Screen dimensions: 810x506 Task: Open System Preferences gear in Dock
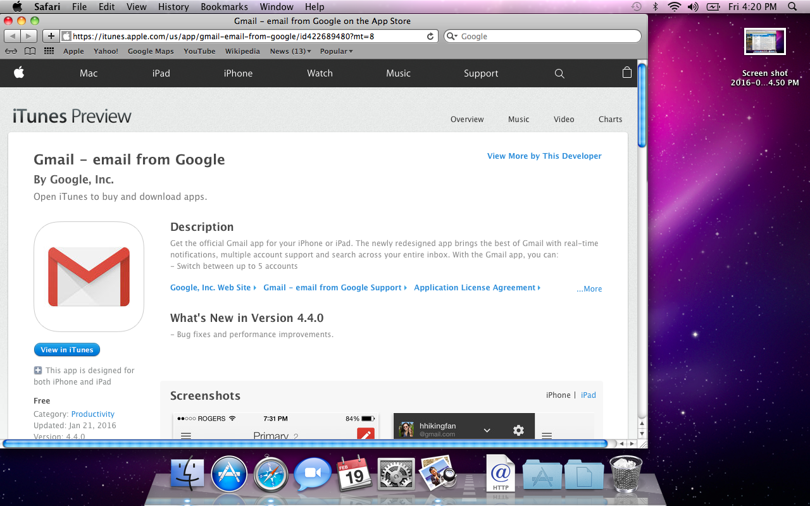[396, 474]
